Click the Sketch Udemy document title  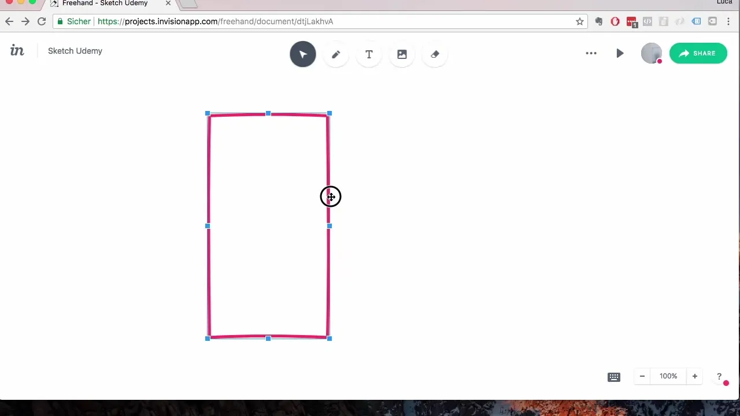75,51
